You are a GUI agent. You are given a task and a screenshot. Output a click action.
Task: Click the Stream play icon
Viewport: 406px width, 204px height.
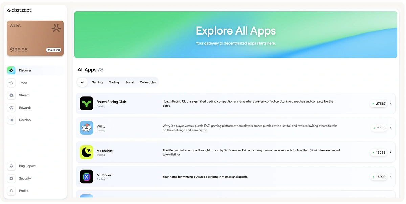click(x=11, y=95)
